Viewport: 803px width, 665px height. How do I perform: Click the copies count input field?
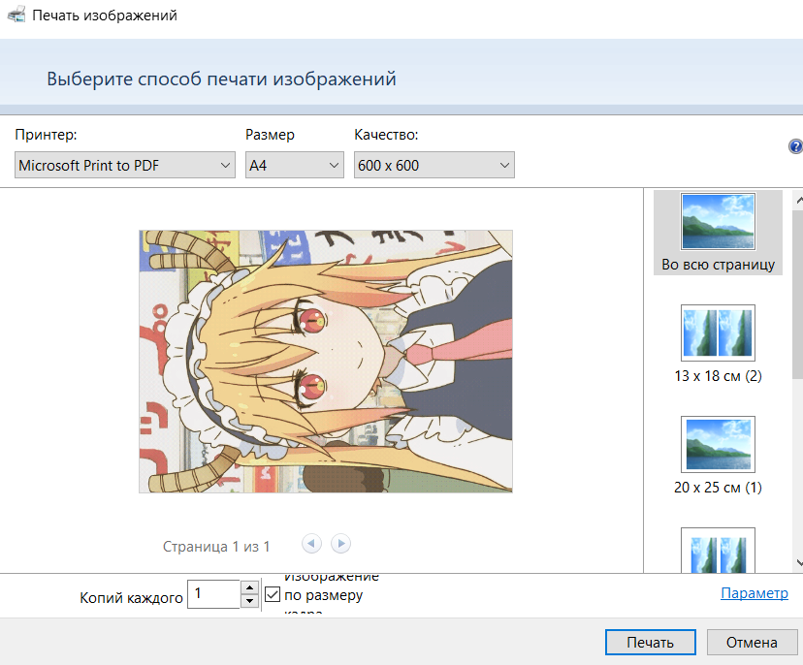pyautogui.click(x=213, y=594)
